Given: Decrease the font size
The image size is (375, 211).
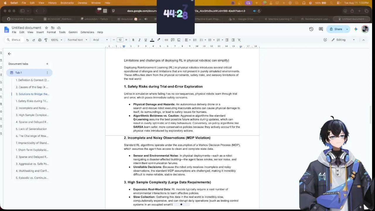Looking at the screenshot, I should pyautogui.click(x=114, y=40).
